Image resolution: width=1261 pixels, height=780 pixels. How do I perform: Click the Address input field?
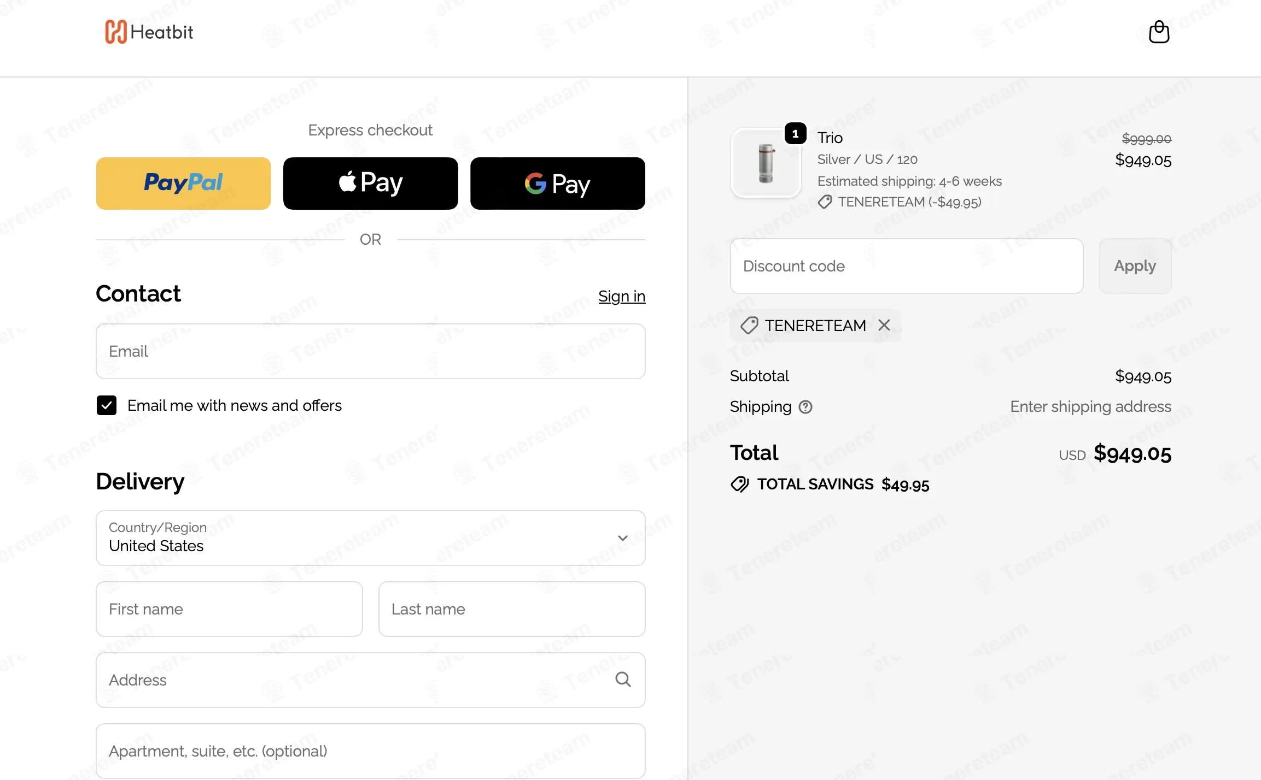[x=371, y=680]
